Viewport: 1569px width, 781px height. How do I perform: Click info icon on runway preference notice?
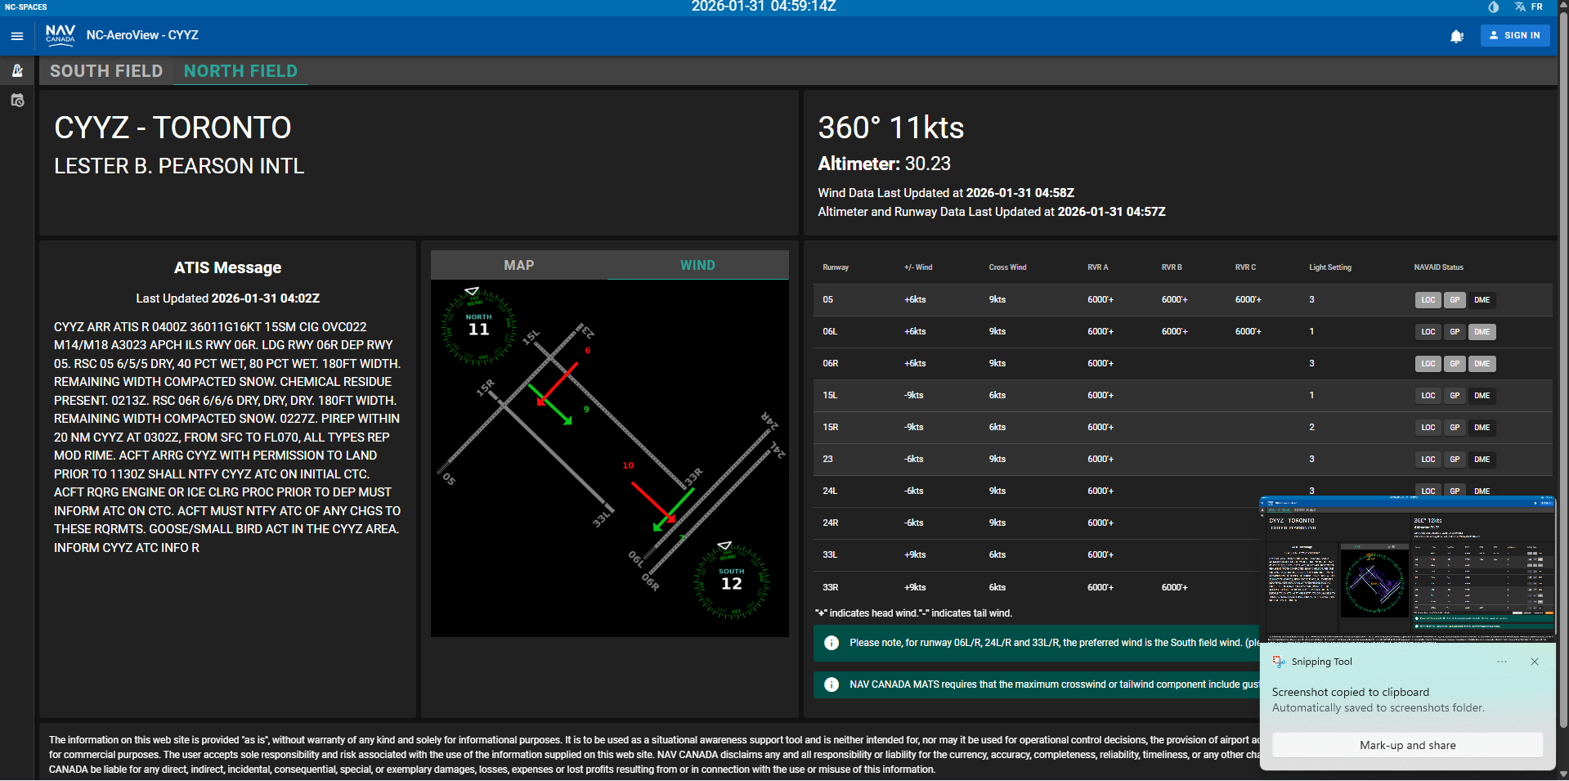coord(831,644)
